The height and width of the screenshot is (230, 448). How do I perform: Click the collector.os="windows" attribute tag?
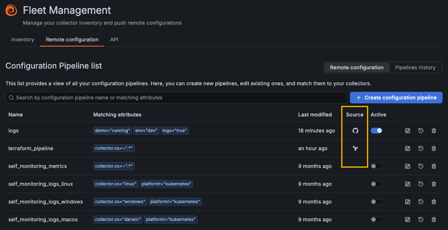pos(120,202)
